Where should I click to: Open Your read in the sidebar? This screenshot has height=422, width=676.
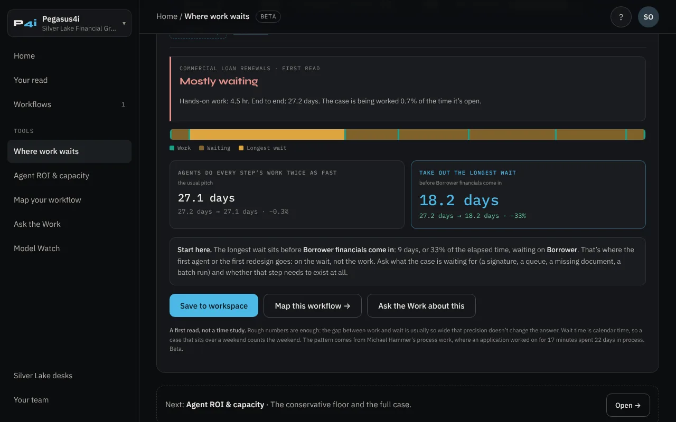[69, 80]
